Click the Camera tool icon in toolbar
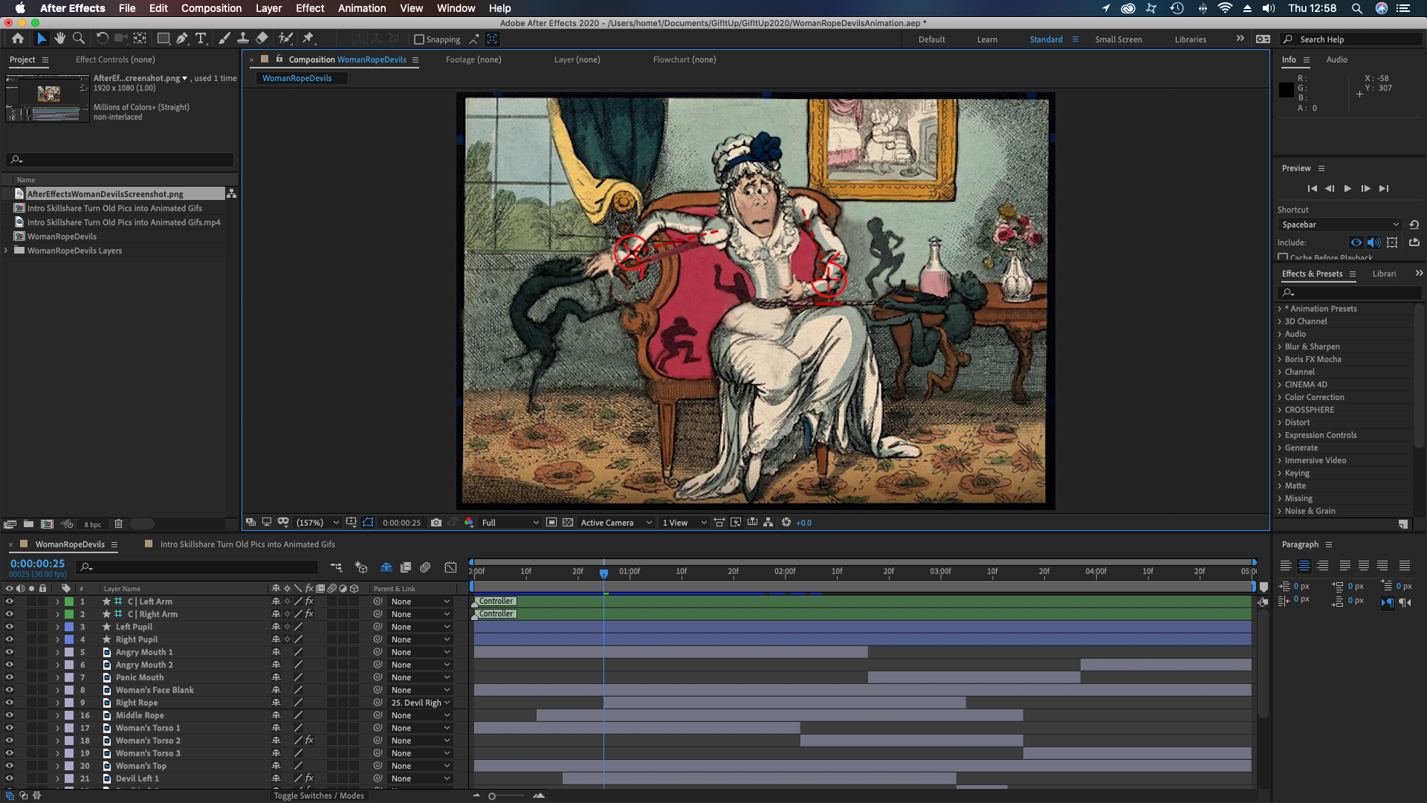Viewport: 1427px width, 803px height. (x=120, y=39)
